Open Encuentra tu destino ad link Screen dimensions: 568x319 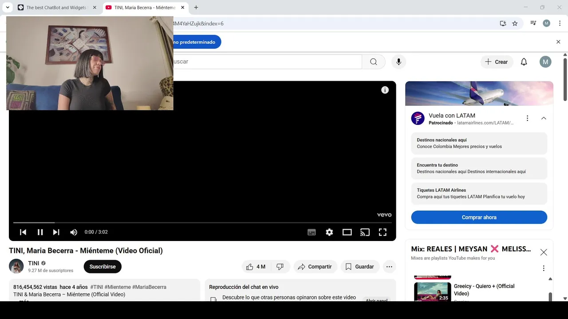tap(479, 168)
